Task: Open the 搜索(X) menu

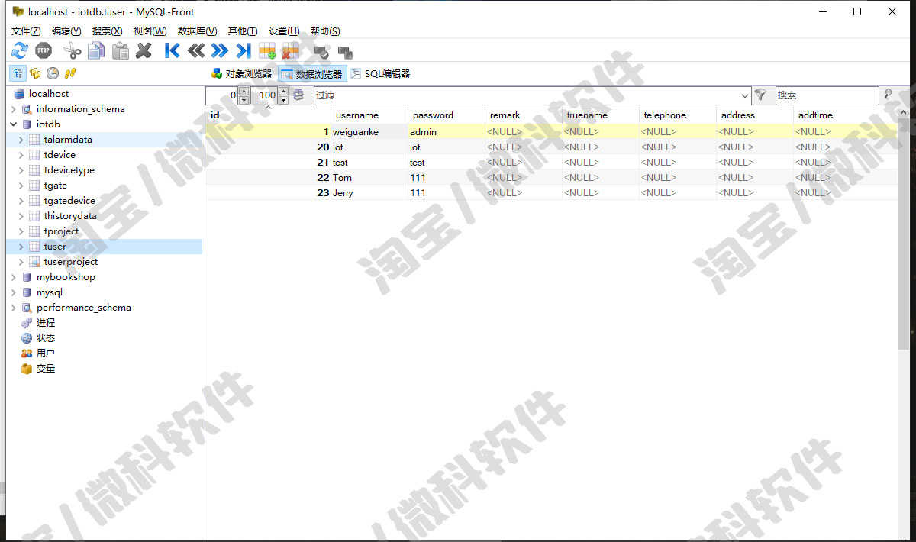Action: [107, 31]
